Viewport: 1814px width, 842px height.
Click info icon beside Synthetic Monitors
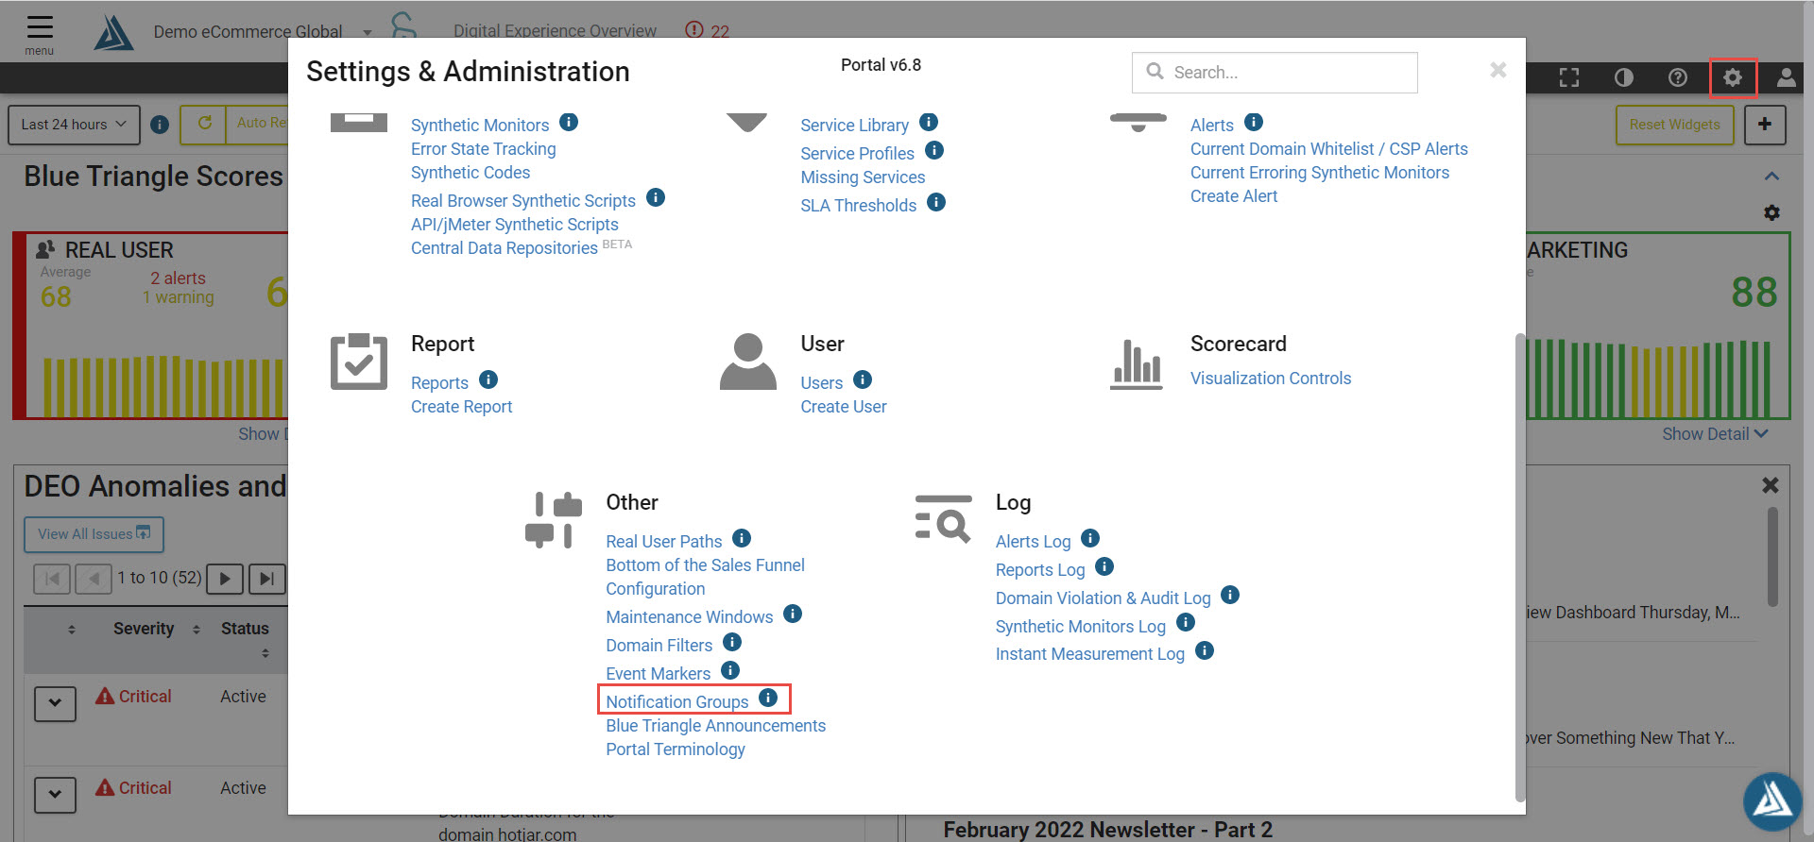[569, 122]
